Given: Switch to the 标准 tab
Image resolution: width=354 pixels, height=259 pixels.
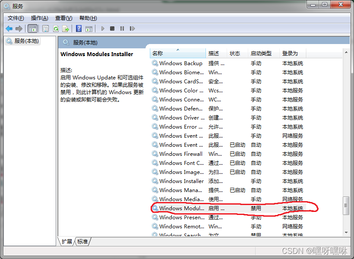Looking at the screenshot, I should tap(82, 242).
